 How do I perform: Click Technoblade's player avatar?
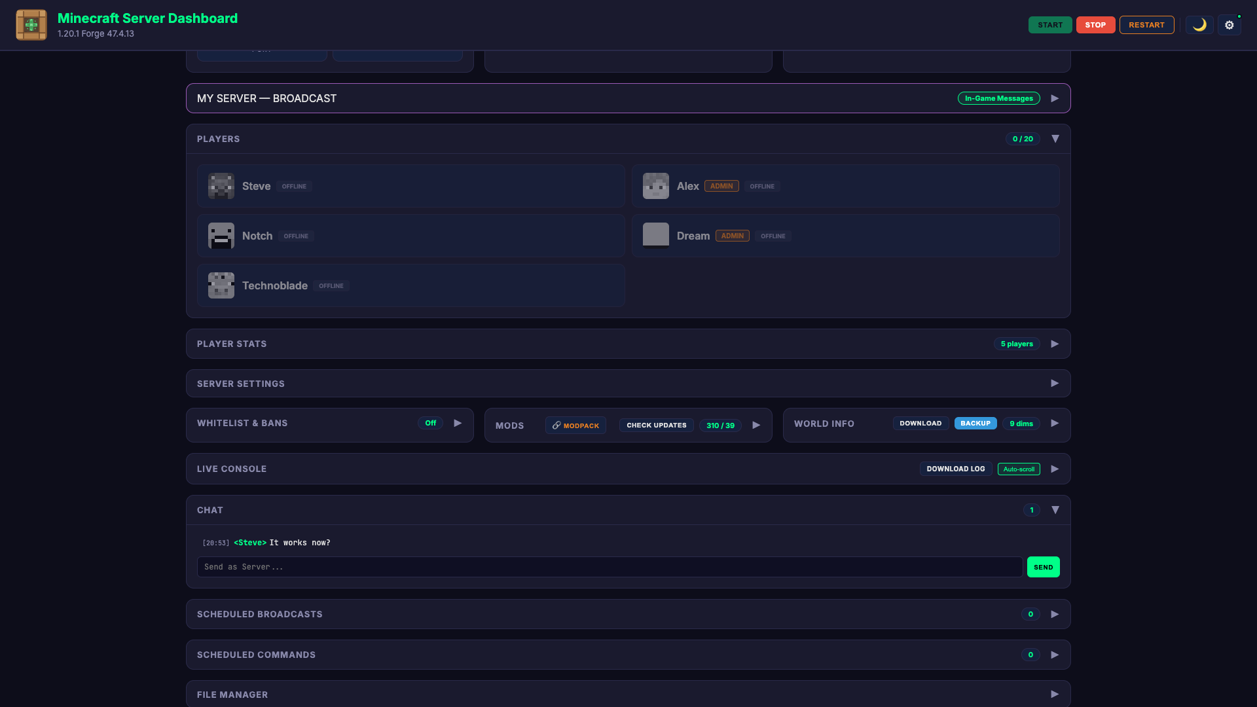(221, 285)
